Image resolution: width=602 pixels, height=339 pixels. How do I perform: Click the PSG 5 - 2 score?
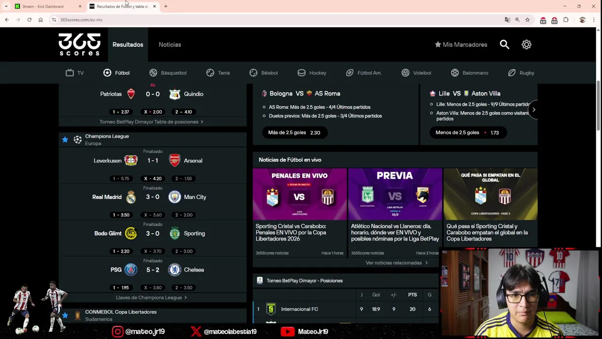point(152,270)
